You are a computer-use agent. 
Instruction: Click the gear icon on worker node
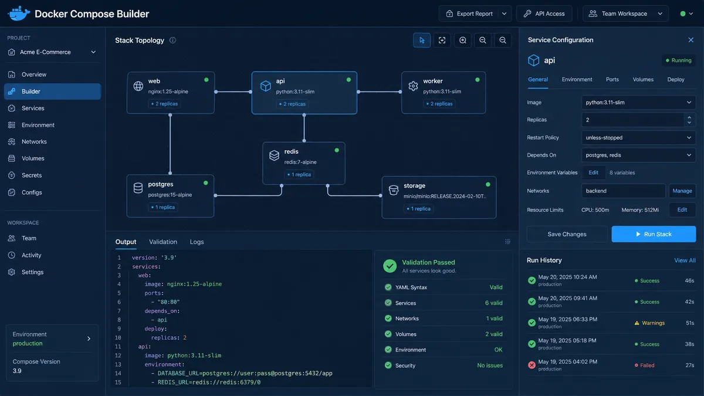click(x=413, y=86)
